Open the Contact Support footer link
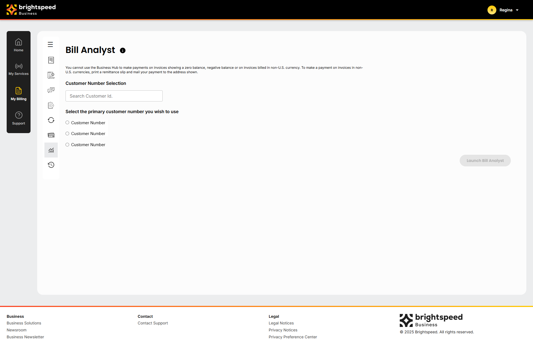 click(153, 323)
